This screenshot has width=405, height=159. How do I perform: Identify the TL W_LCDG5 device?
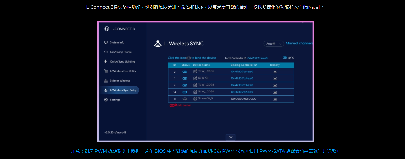(275, 72)
